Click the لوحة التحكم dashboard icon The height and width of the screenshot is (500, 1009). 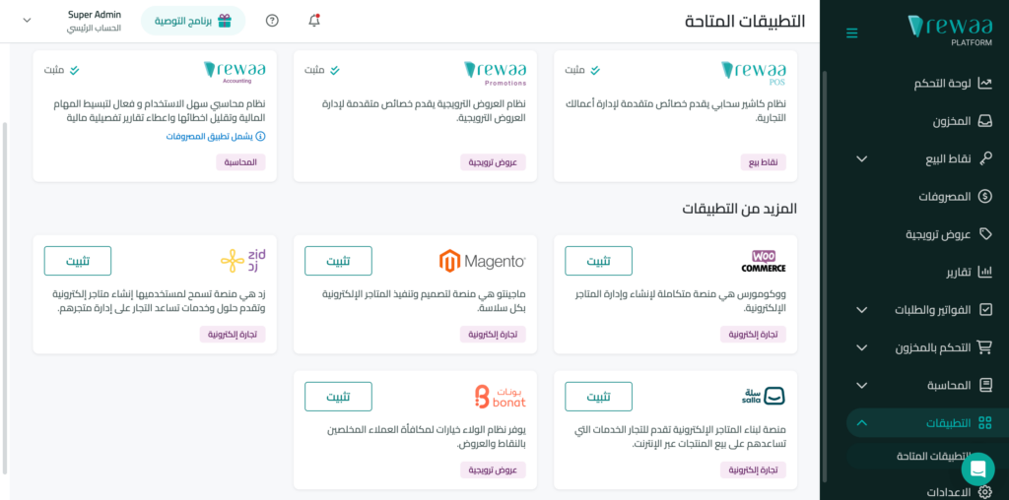(984, 84)
